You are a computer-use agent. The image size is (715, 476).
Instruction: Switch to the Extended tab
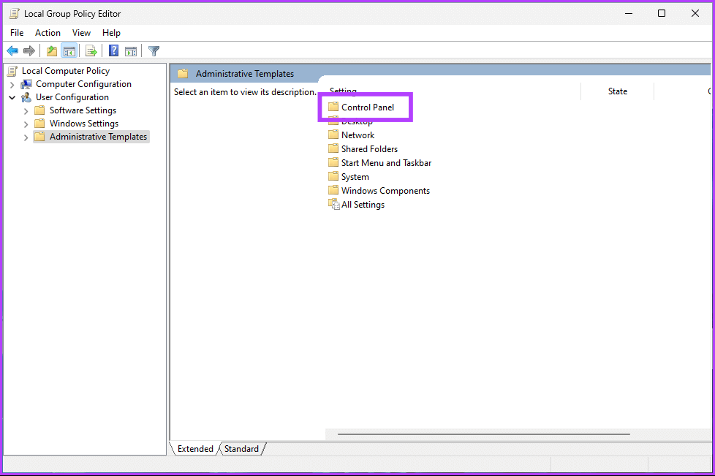pos(195,449)
